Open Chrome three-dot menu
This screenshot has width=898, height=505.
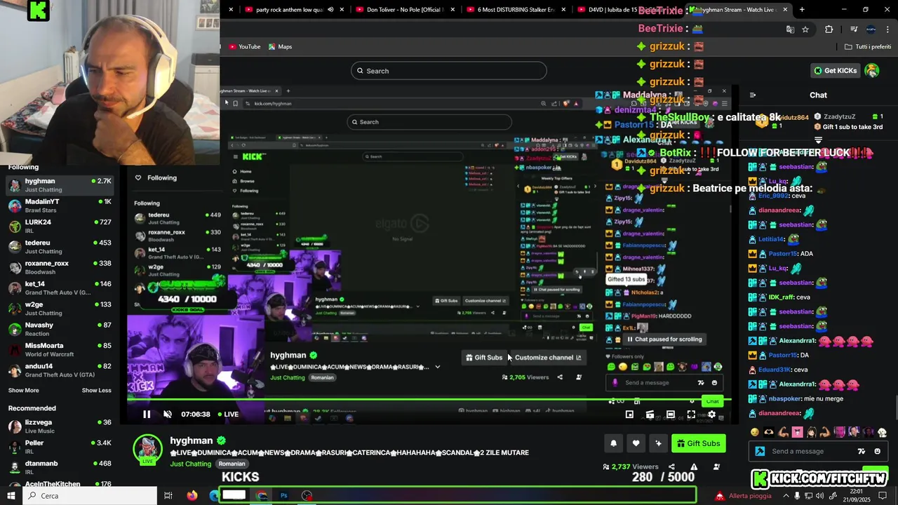point(887,29)
